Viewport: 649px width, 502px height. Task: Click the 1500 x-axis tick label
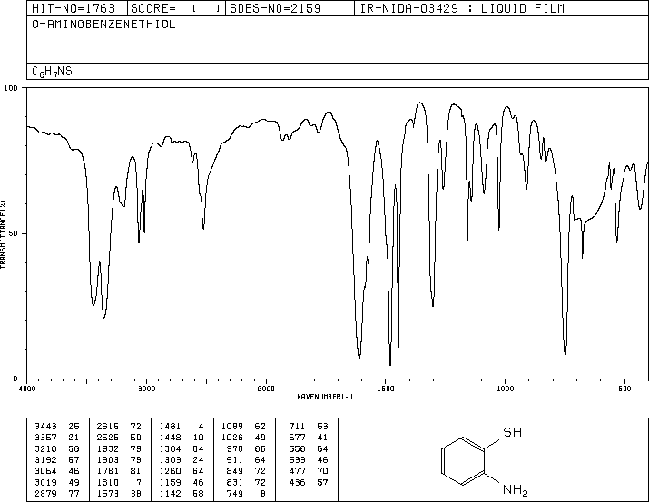pyautogui.click(x=386, y=389)
